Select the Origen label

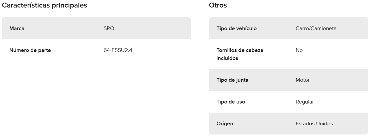pyautogui.click(x=225, y=123)
